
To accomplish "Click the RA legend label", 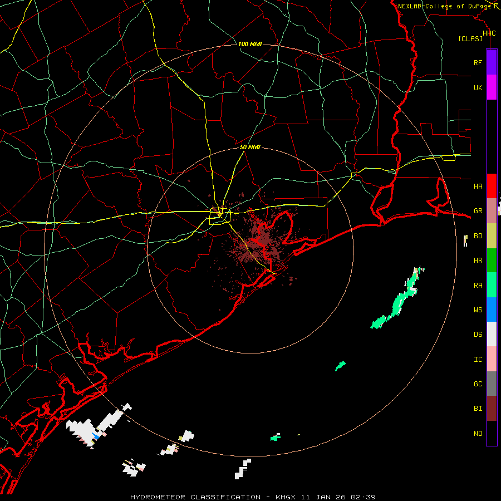I will (478, 286).
